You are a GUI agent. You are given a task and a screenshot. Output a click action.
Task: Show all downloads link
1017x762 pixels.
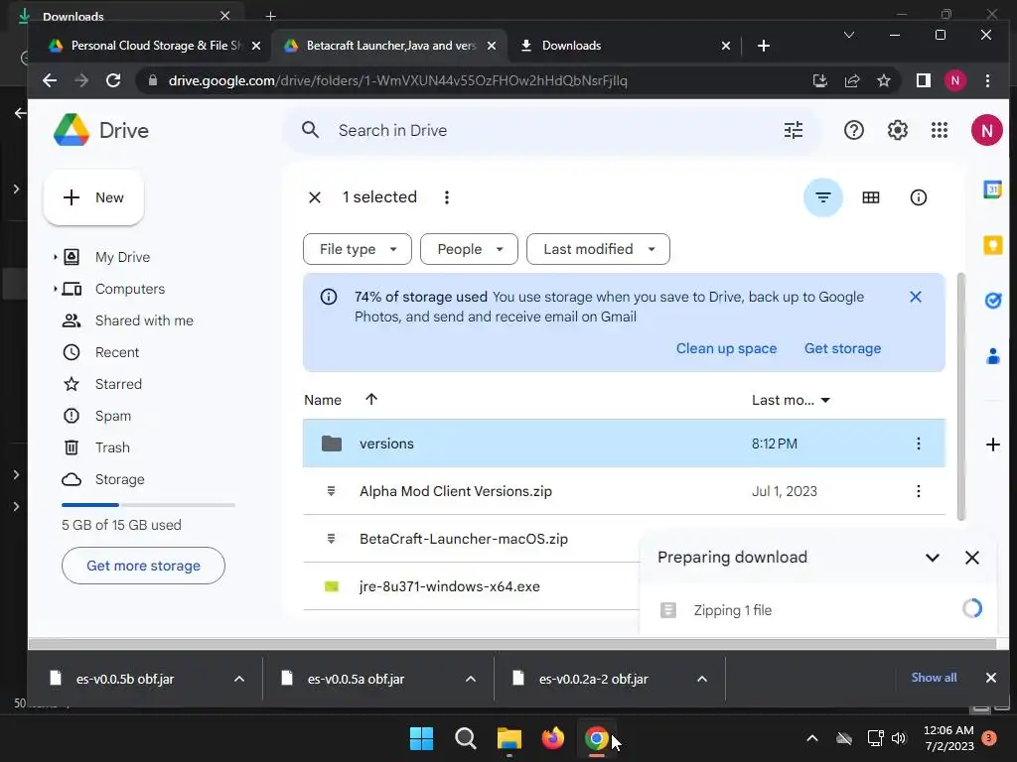coord(934,678)
